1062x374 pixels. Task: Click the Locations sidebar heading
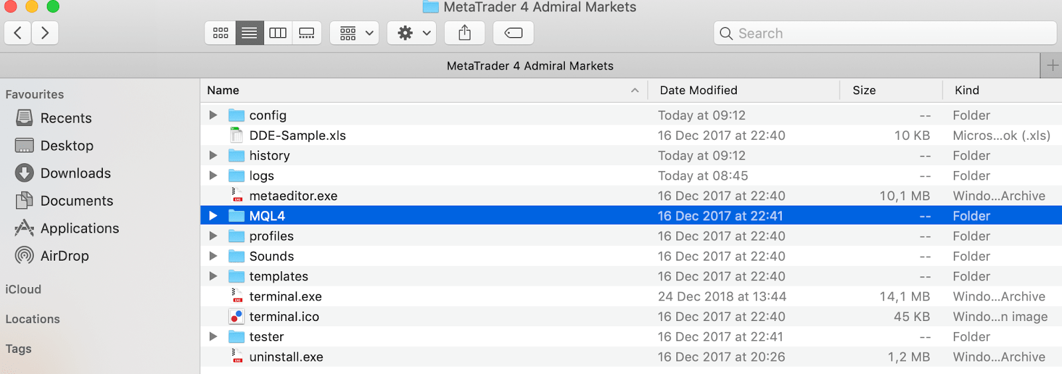coord(33,319)
